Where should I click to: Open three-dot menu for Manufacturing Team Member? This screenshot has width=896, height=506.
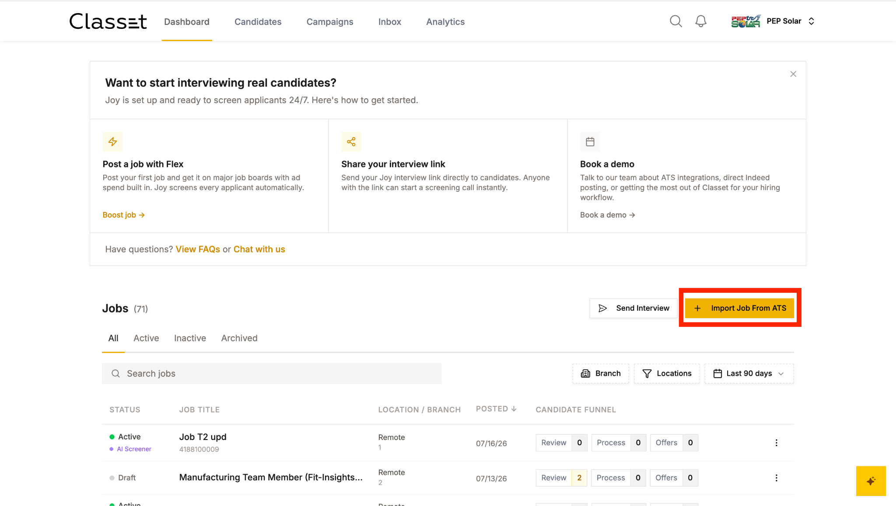(x=777, y=478)
